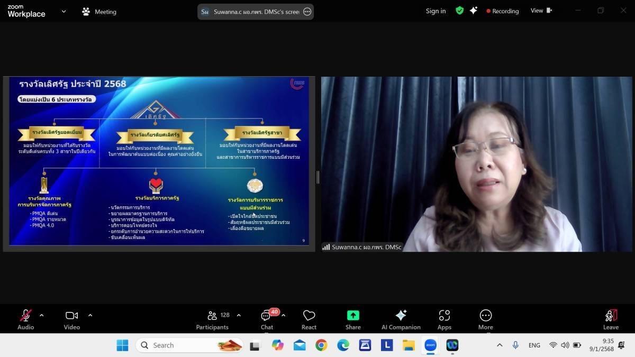
Task: Open the Zoom Workplace dropdown arrow
Action: coord(63,11)
